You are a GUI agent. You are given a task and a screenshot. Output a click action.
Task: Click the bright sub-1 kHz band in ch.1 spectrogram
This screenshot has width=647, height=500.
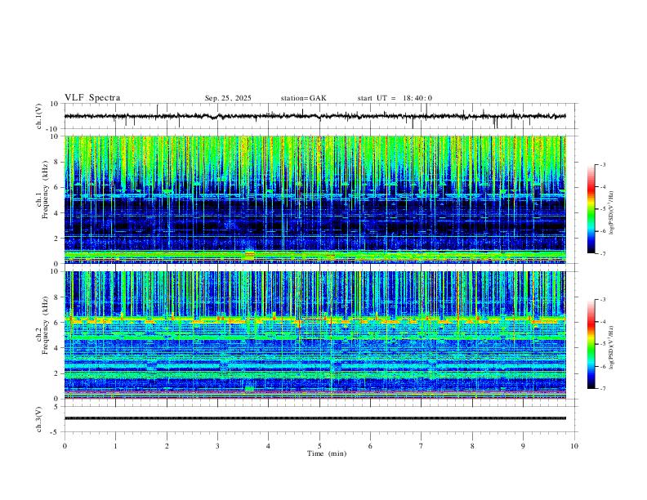tap(315, 256)
